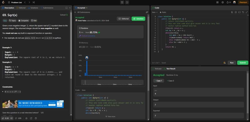The width and height of the screenshot is (250, 122).
Task: Open the layout grid icon
Action: coord(217,2)
